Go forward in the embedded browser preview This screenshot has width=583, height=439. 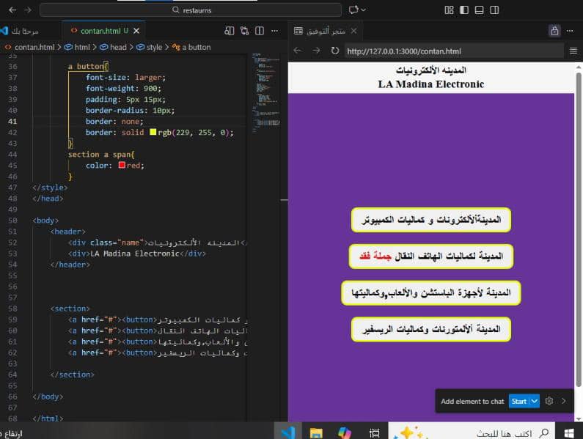[316, 51]
